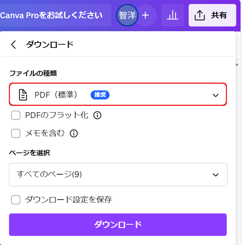Click the back arrow beside ダウンロード header
The image size is (242, 245).
tap(13, 45)
